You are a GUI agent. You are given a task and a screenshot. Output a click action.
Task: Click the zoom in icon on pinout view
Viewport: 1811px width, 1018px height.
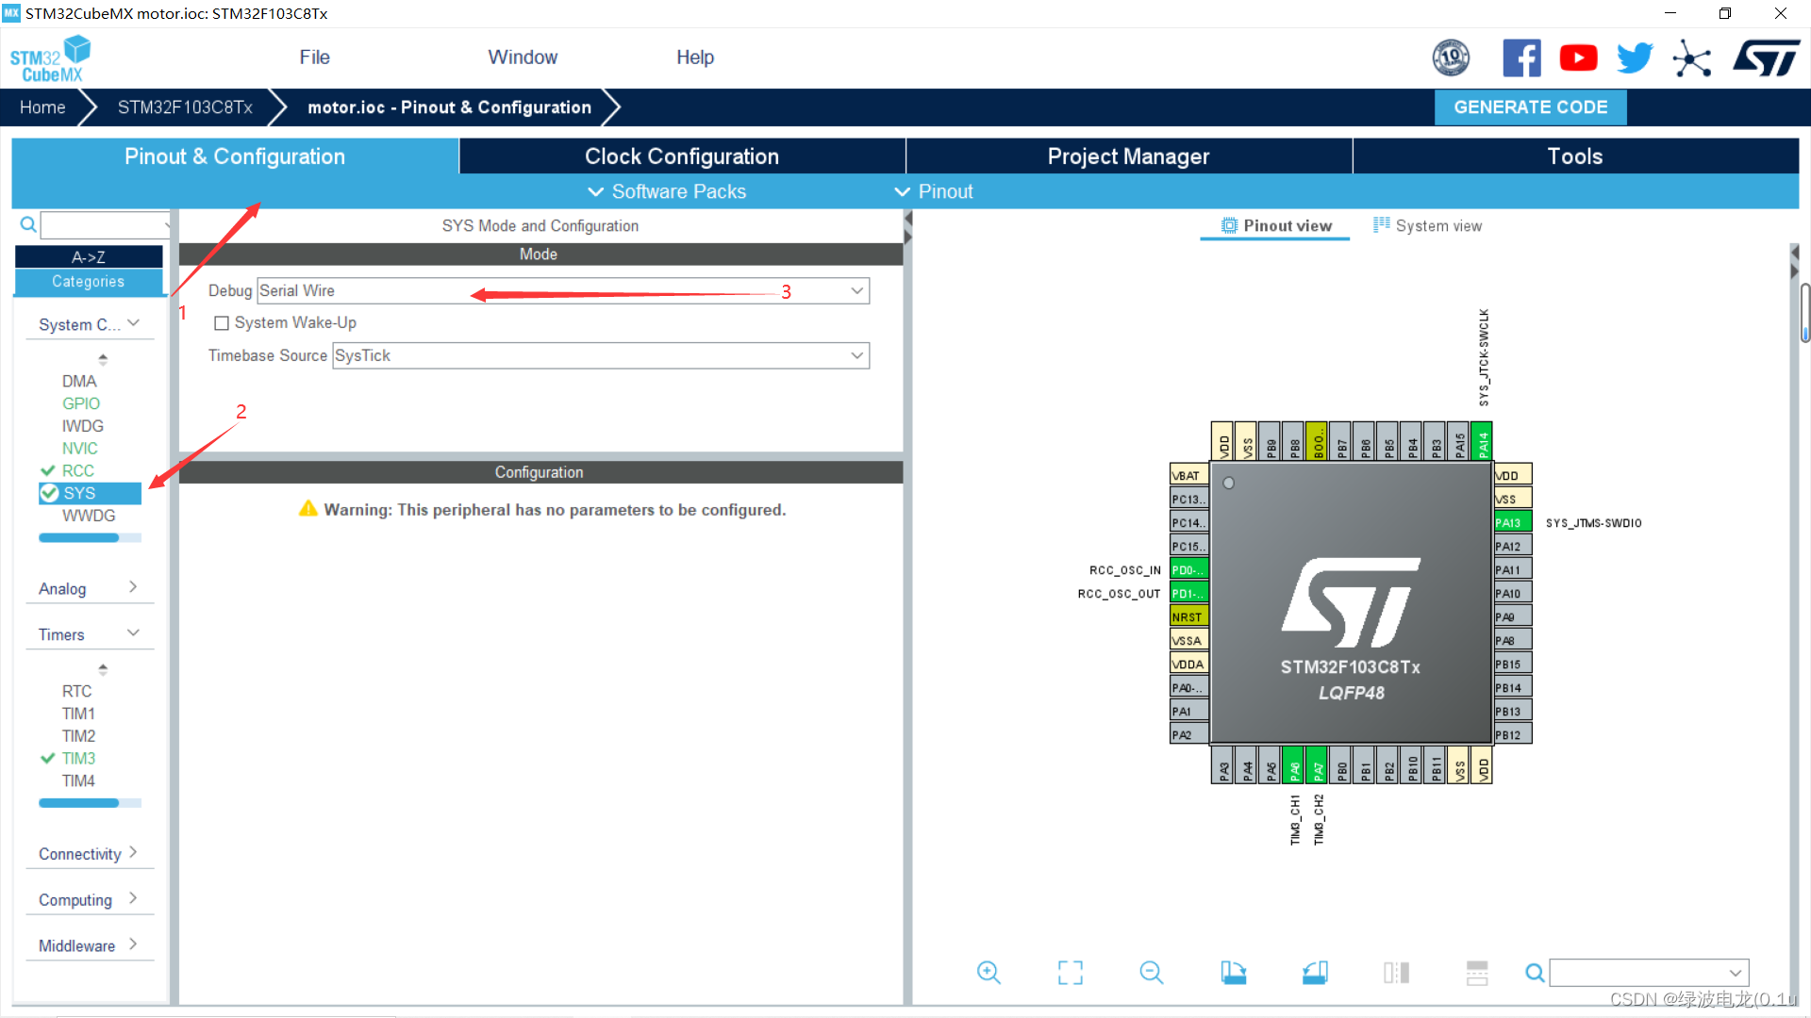coord(988,972)
